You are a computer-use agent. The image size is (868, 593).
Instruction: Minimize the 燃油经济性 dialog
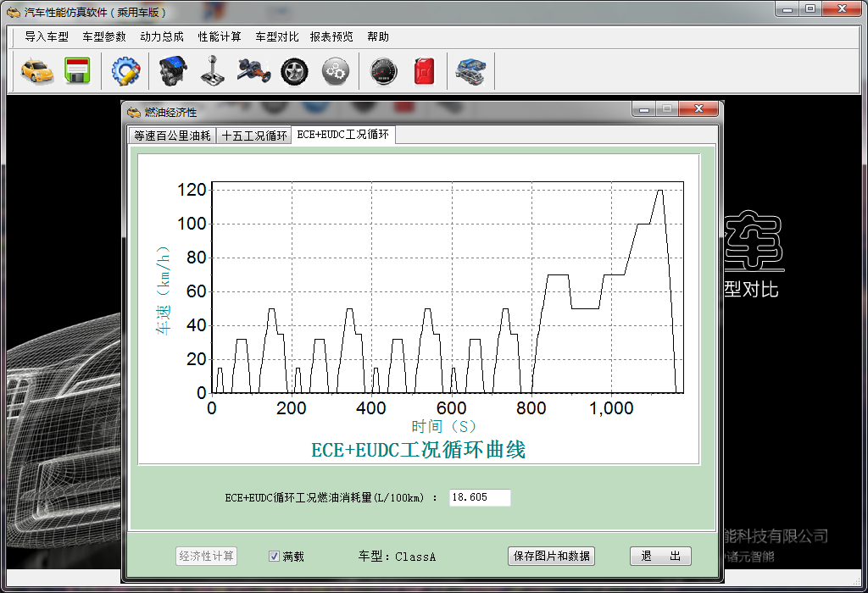tap(644, 109)
